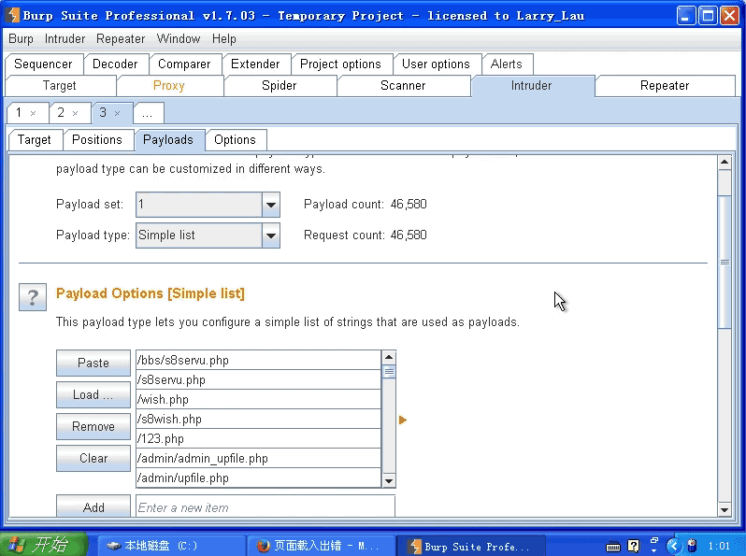Click the Burp Suite title bar icon
The width and height of the screenshot is (746, 556).
12,15
